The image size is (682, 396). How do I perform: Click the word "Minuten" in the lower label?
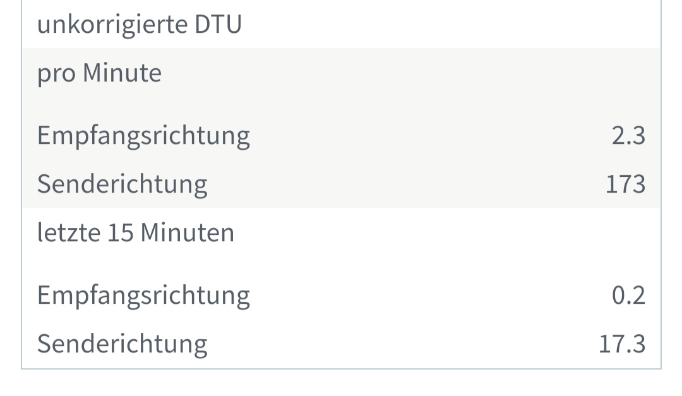(187, 232)
